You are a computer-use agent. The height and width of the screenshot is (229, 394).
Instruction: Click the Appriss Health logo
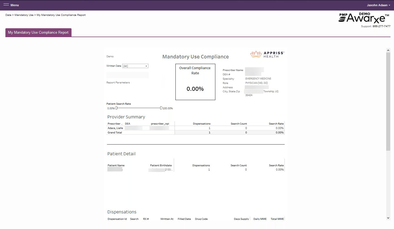(x=267, y=54)
